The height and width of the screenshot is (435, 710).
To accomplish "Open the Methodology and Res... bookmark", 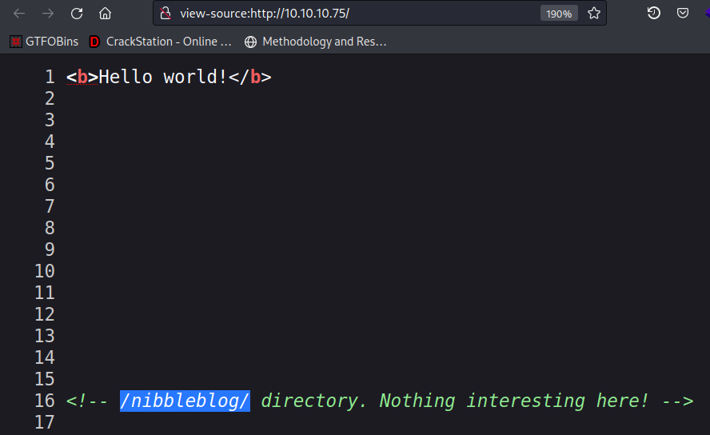I will (x=316, y=42).
